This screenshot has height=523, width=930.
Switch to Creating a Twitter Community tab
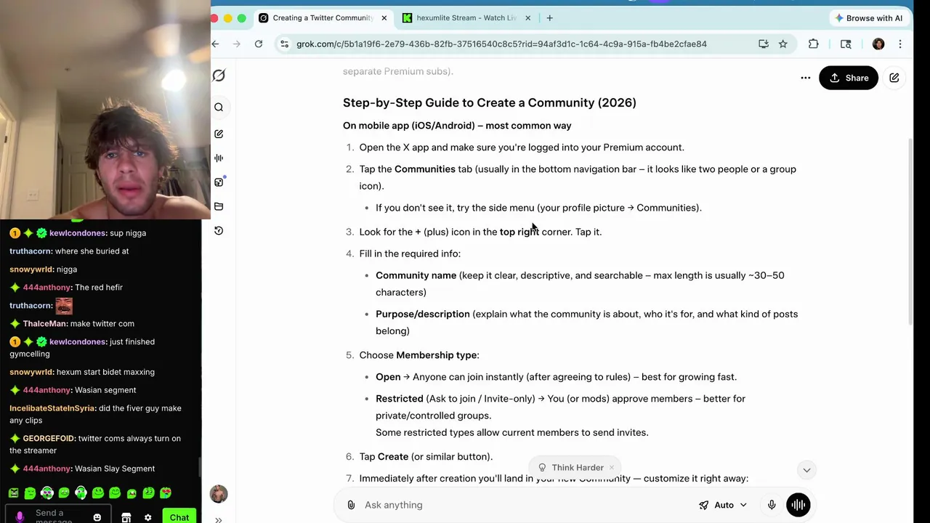point(324,17)
